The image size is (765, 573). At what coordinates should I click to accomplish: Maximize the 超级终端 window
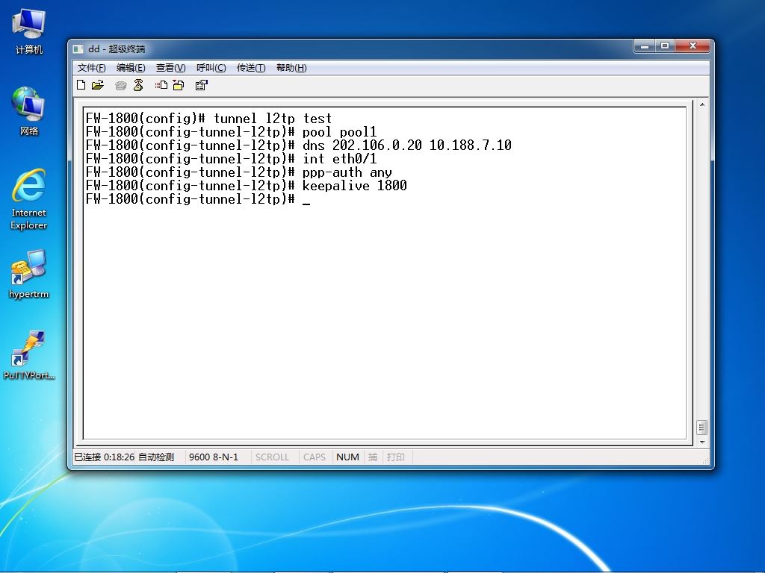pyautogui.click(x=664, y=46)
